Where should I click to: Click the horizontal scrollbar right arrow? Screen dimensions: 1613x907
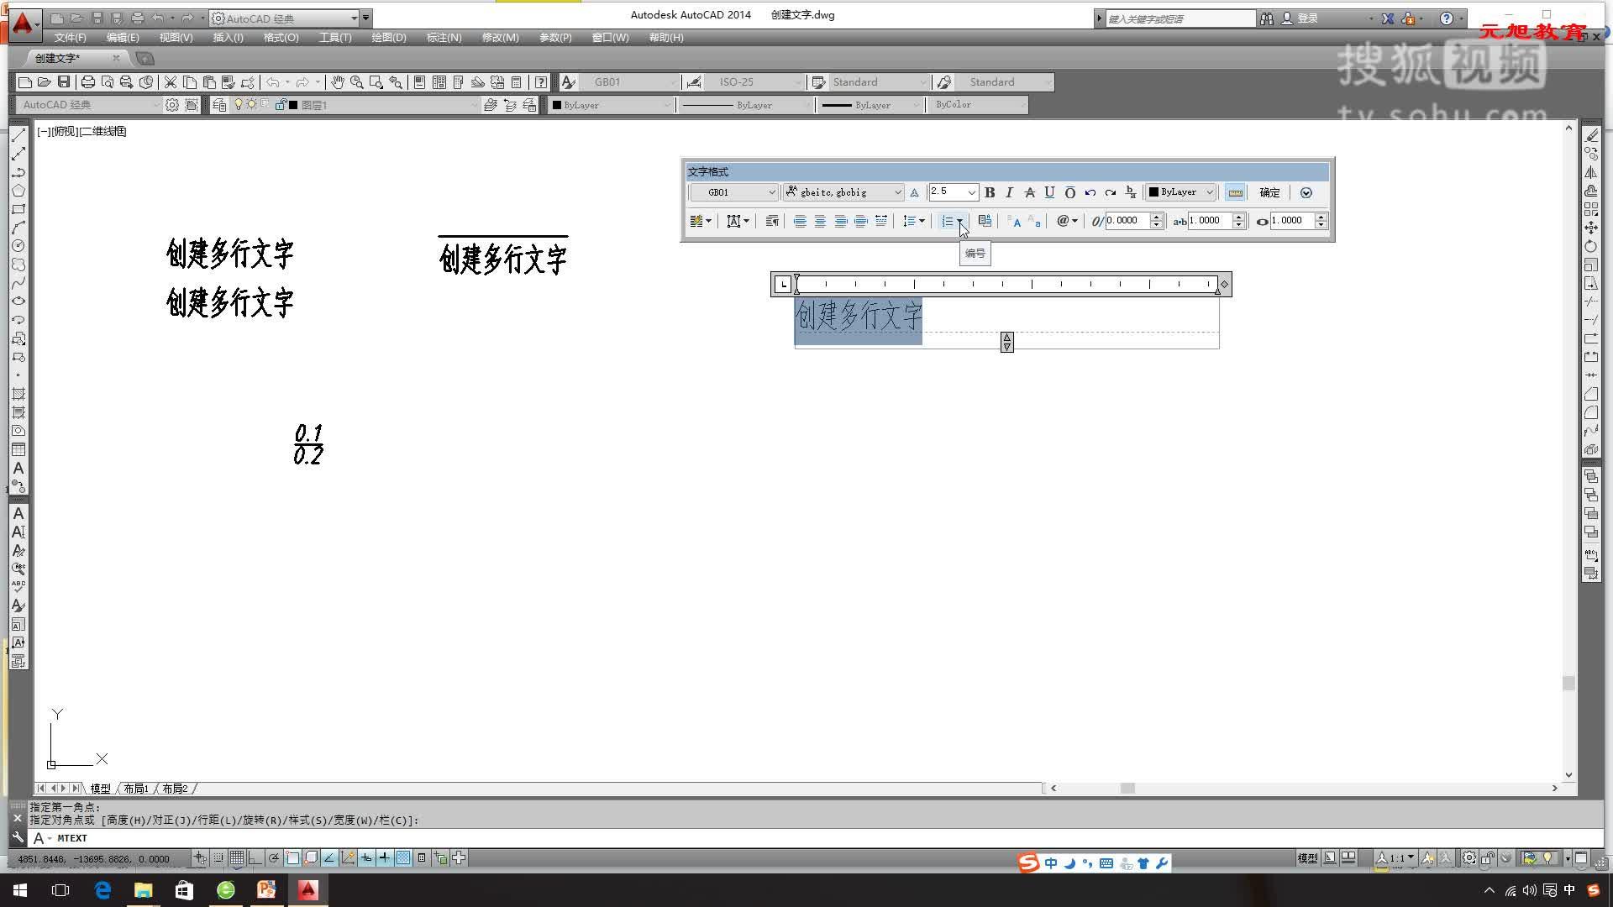click(x=1555, y=788)
